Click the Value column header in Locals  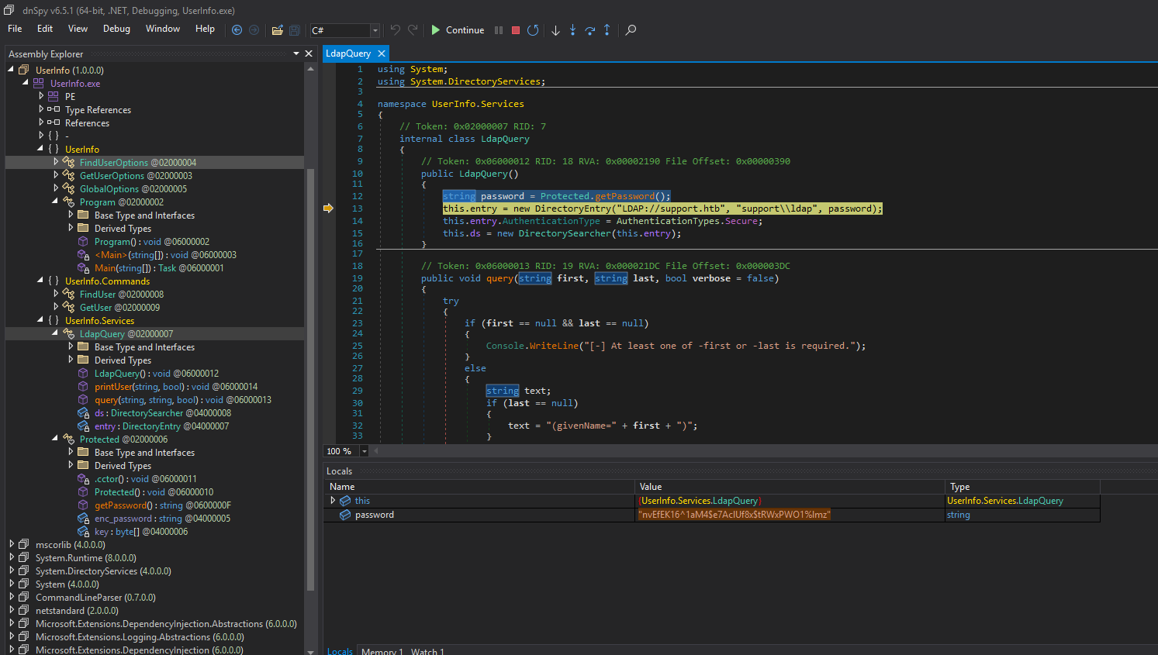pos(790,487)
